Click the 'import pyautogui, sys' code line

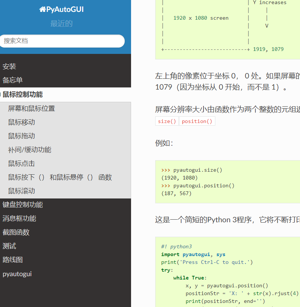pyautogui.click(x=193, y=254)
